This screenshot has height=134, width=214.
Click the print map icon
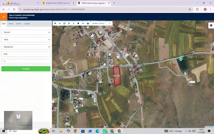click(x=88, y=23)
